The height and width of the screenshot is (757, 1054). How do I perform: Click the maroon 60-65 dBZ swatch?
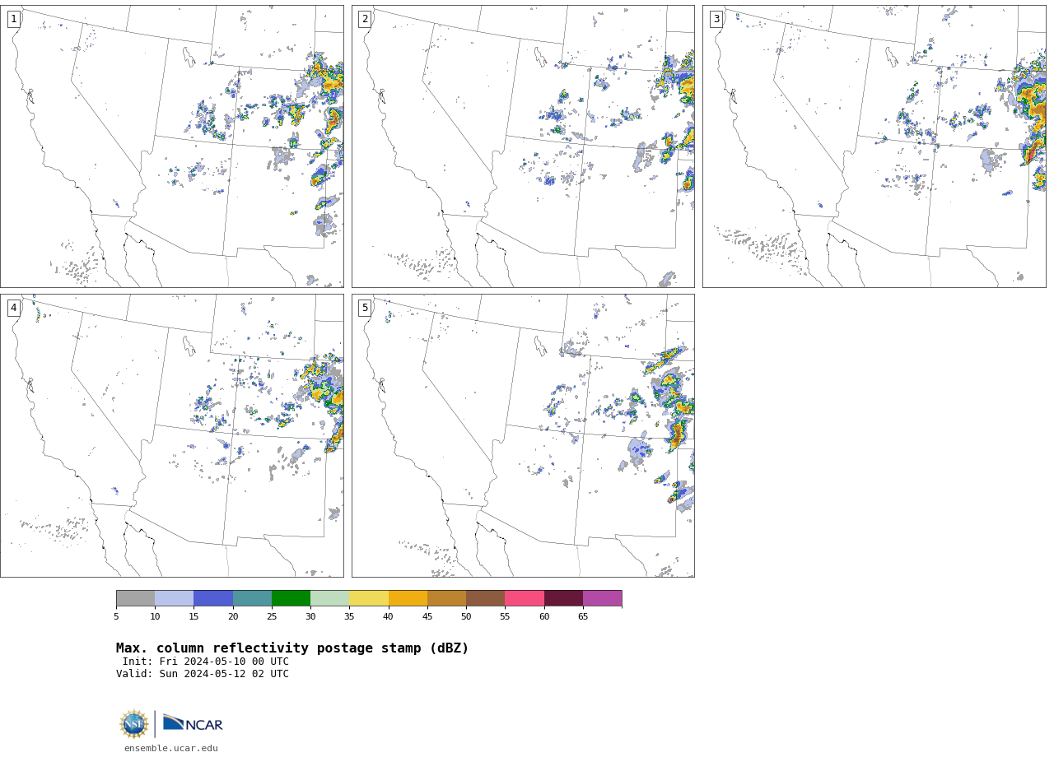point(563,598)
